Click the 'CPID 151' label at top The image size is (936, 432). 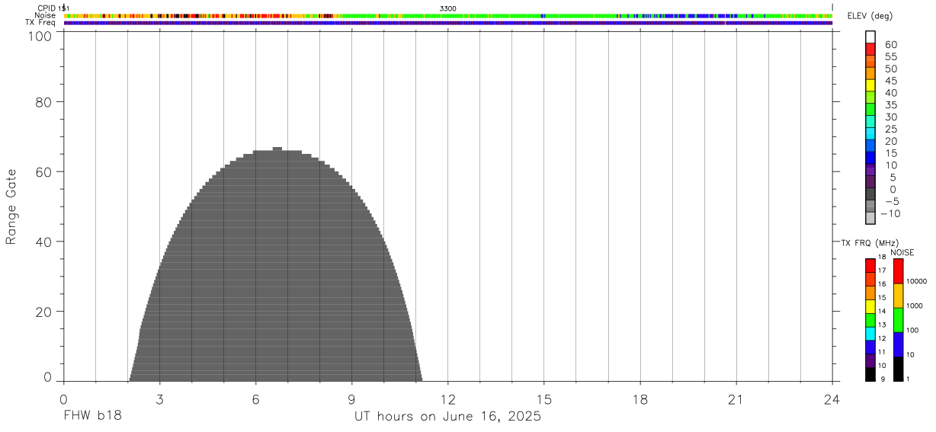(x=53, y=8)
